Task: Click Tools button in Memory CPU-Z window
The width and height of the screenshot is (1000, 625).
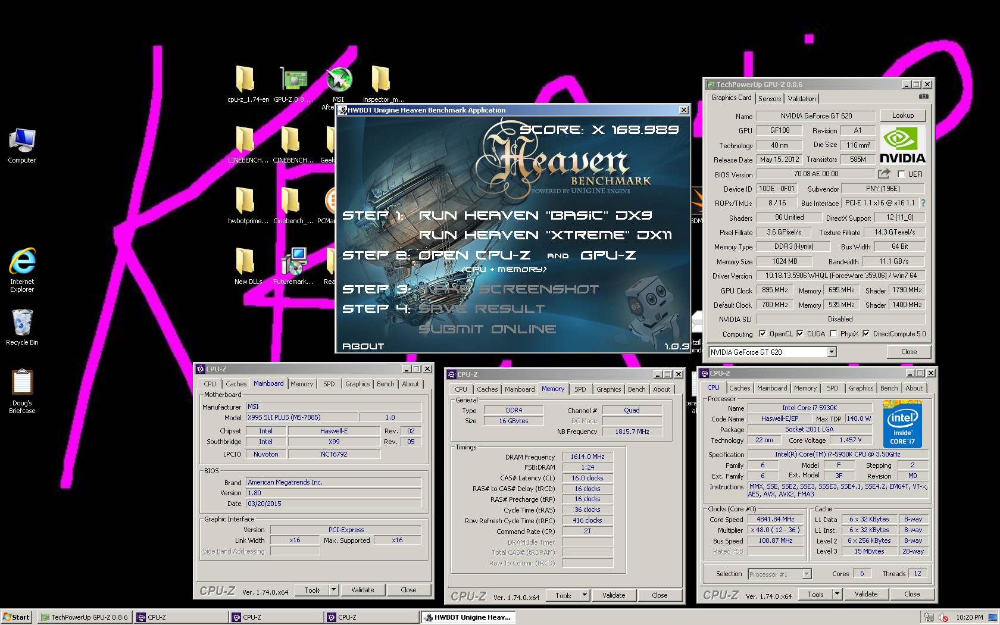Action: [563, 595]
